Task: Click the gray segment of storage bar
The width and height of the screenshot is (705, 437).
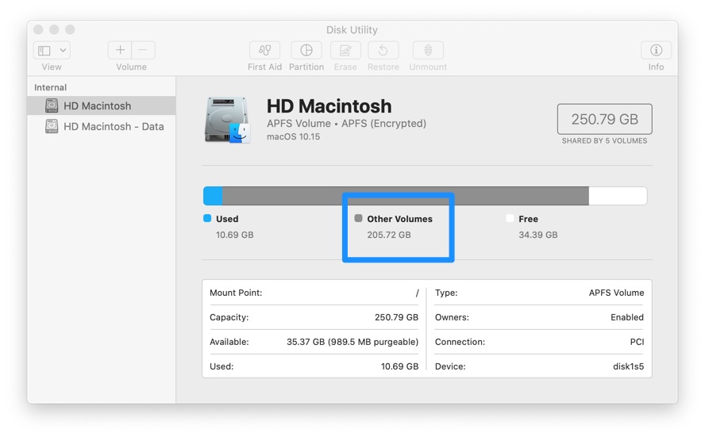Action: (406, 196)
